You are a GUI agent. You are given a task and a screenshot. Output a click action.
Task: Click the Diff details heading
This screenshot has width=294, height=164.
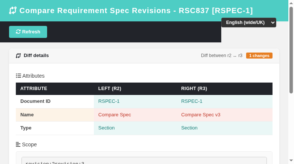[x=36, y=56]
